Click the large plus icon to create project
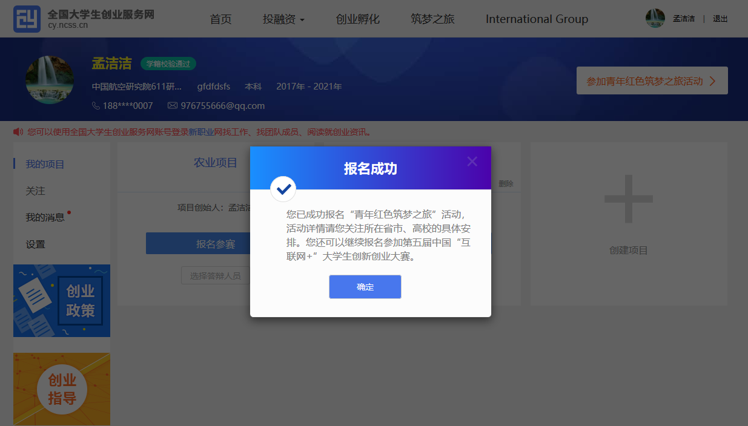Screen dimensions: 748x426 pos(629,198)
